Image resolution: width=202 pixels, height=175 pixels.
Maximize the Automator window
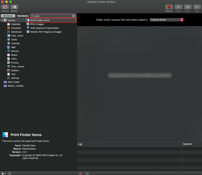coord(11,2)
